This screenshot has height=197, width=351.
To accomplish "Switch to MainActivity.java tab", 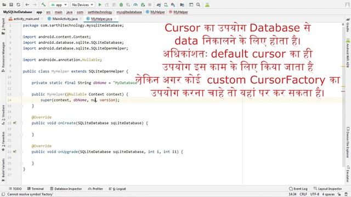I will 65,19.
